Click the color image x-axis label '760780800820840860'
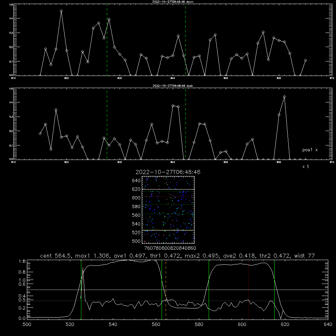 [x=170, y=248]
